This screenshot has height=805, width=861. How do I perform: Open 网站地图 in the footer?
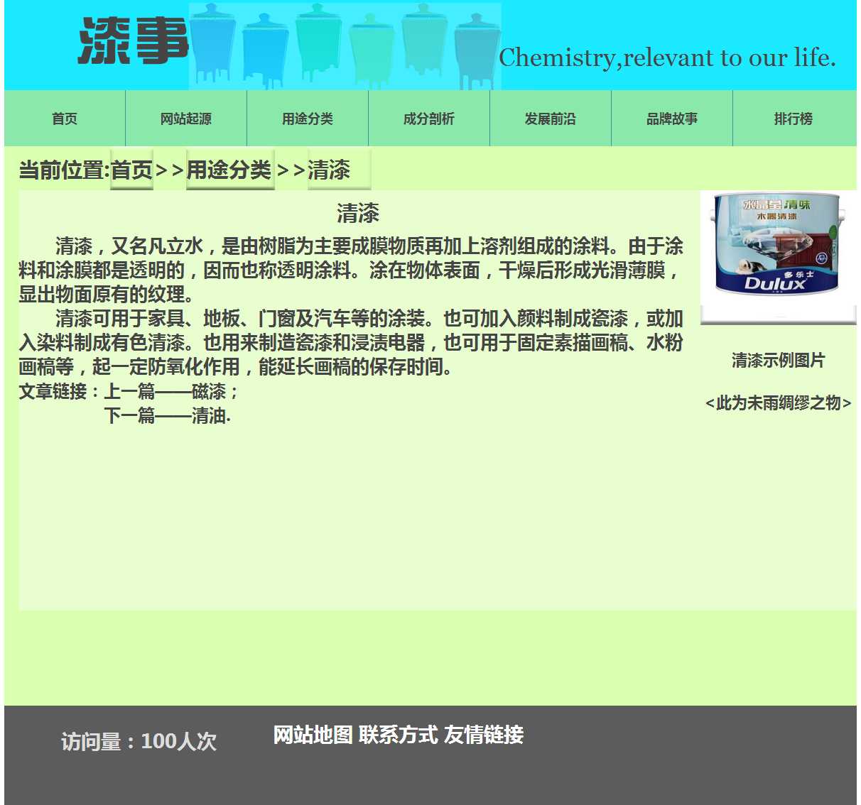(x=313, y=735)
